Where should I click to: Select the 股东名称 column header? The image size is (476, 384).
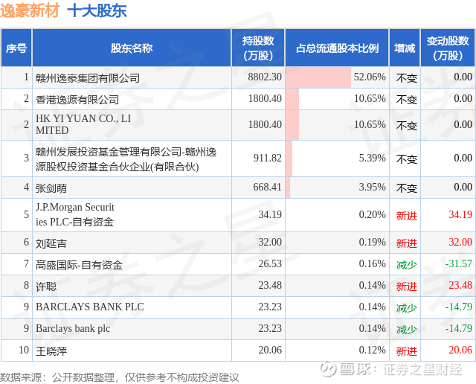pyautogui.click(x=132, y=48)
